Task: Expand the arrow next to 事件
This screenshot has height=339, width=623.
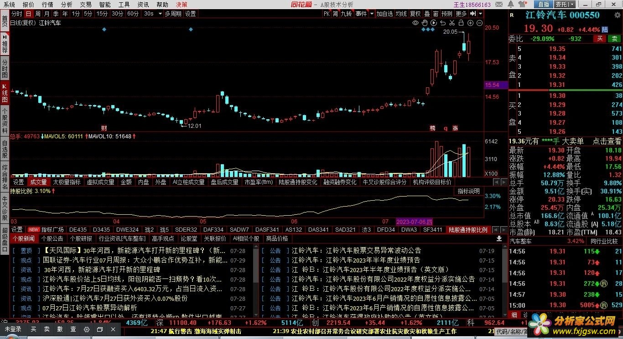Action: (x=372, y=14)
